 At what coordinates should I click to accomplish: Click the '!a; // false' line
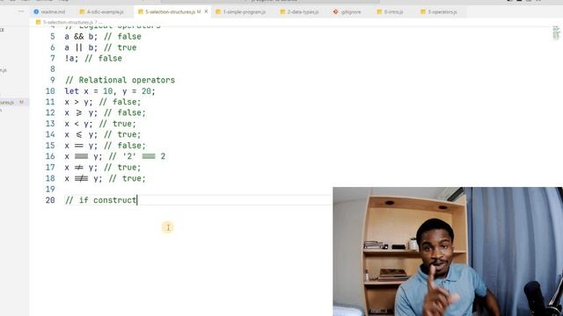coord(93,58)
